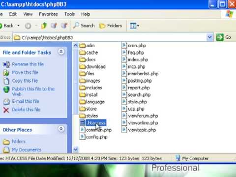Open htdocs in Other Places
Image resolution: width=236 pixels, height=177 pixels.
click(x=19, y=141)
